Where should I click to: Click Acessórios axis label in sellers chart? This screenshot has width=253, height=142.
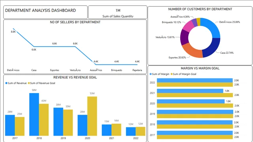pos(96,70)
